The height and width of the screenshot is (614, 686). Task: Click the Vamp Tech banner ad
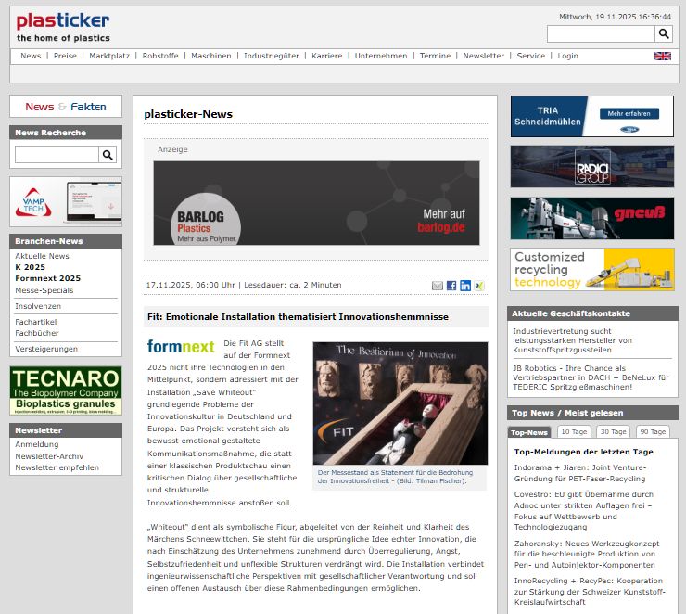tap(66, 202)
